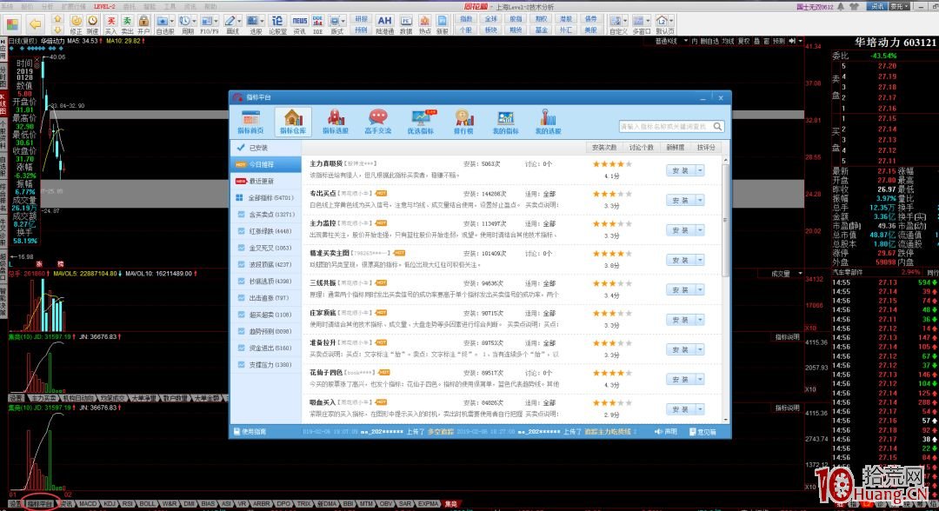Screen dimensions: 939x511
Task: Open the 指标平台 tab in bottom bar
Action: coord(41,504)
